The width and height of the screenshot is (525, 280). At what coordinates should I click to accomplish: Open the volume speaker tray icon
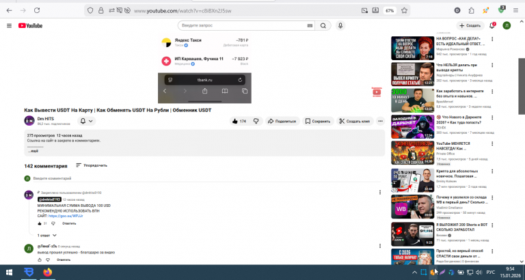click(x=479, y=272)
